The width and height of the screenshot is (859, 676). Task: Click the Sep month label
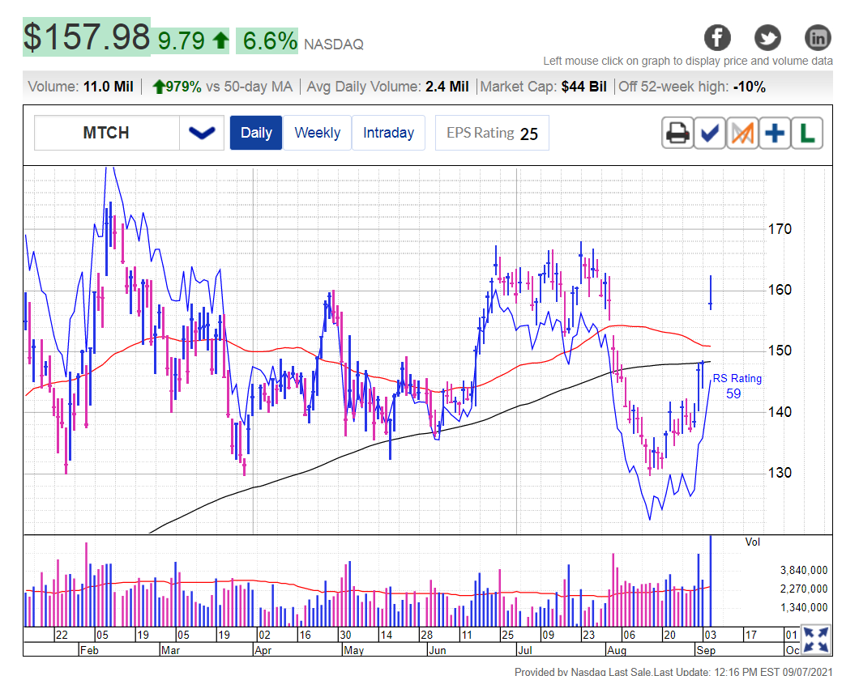point(706,650)
